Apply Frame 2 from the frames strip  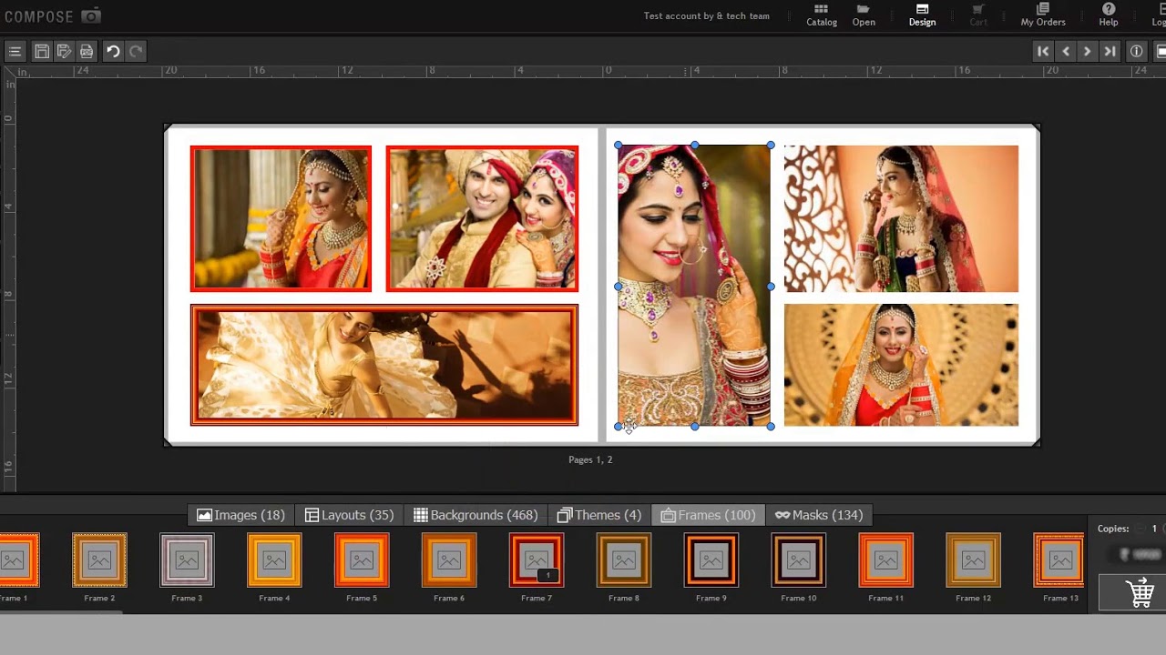coord(99,560)
